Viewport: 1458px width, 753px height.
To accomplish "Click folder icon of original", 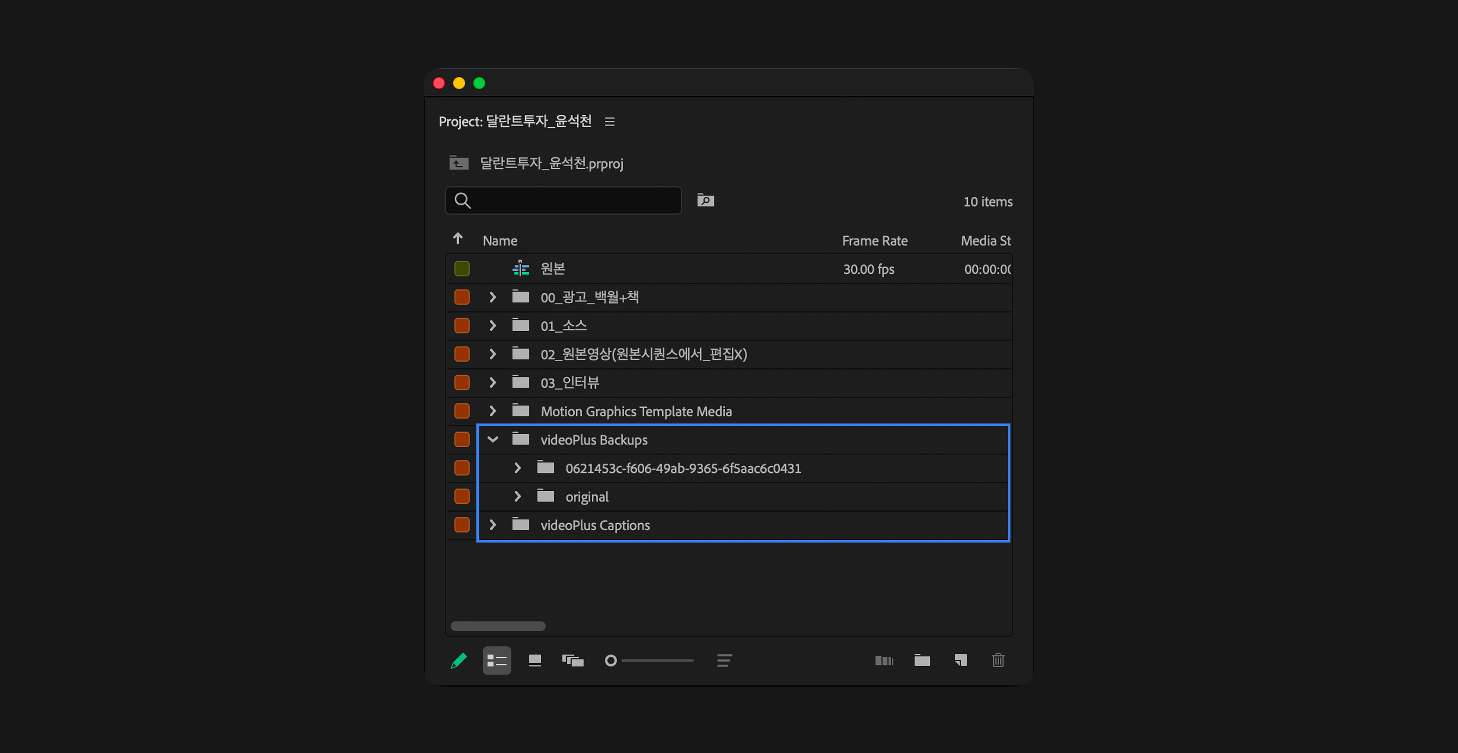I will click(x=546, y=496).
